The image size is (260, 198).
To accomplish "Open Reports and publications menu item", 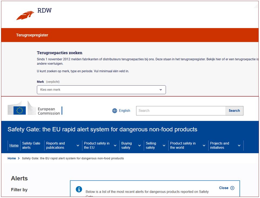I will (x=55, y=145).
